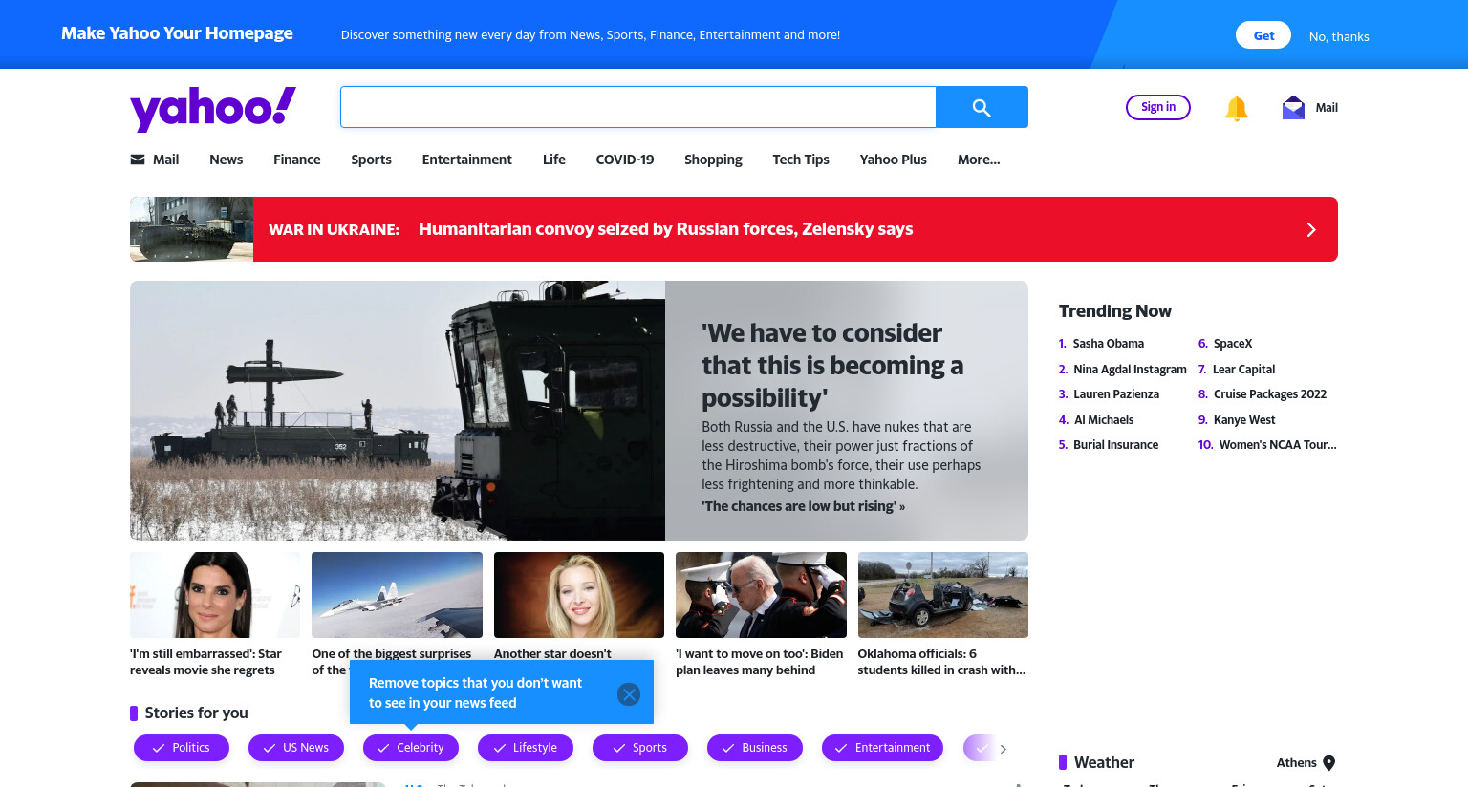Open Entertainment in the navigation bar
Screen dimensions: 1468x787
click(x=467, y=160)
